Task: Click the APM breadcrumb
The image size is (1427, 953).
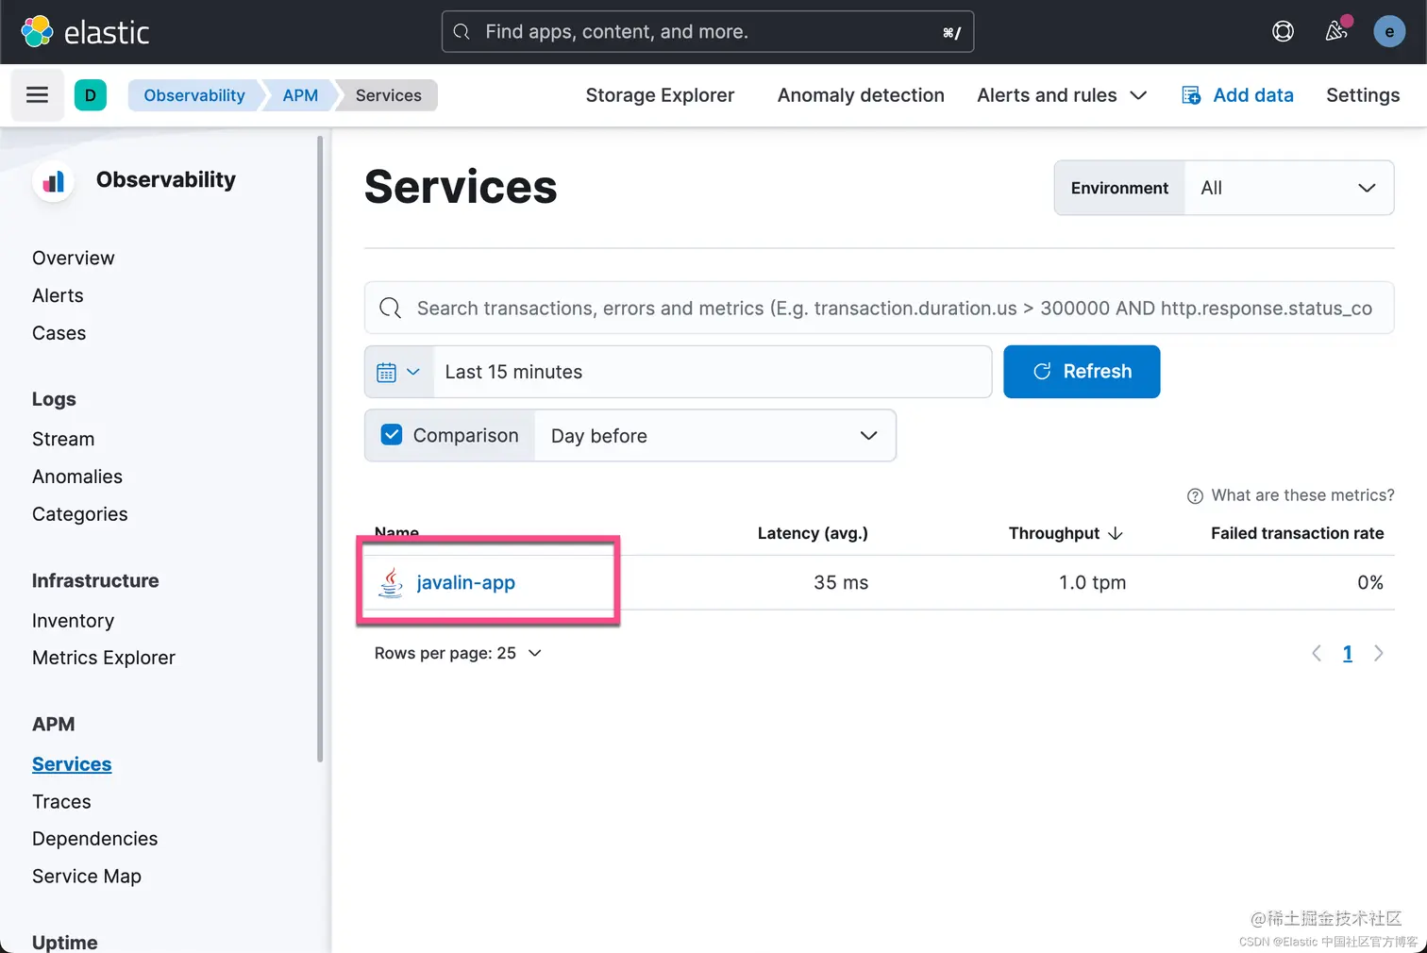Action: pos(300,95)
